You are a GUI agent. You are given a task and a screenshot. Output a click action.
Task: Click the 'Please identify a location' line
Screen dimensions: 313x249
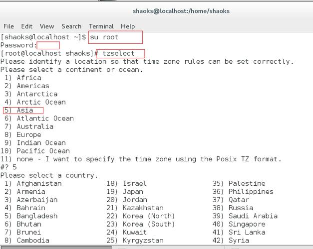[x=147, y=62]
